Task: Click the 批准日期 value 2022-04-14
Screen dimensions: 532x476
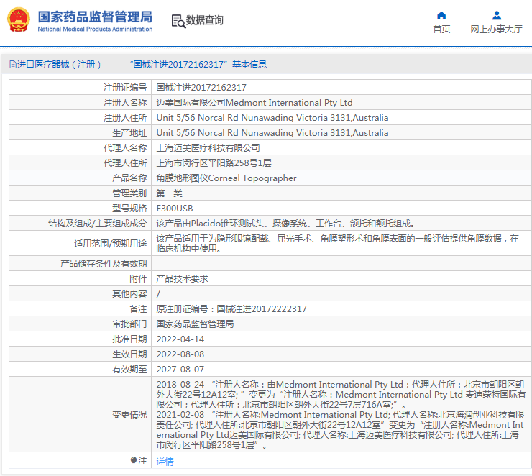Action: click(x=180, y=339)
